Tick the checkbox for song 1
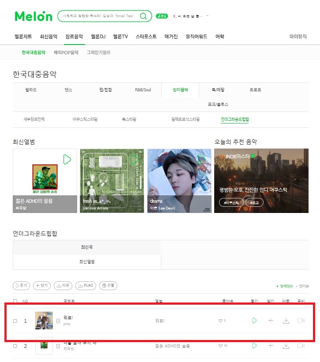Screen dimensions: 320x362 click(15, 321)
